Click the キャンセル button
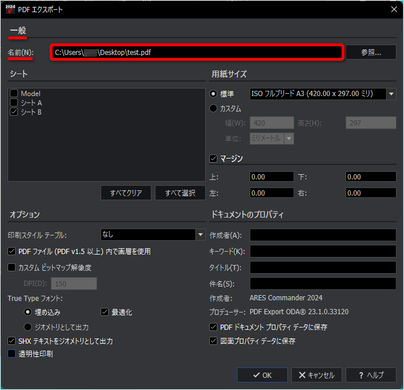 (x=317, y=375)
